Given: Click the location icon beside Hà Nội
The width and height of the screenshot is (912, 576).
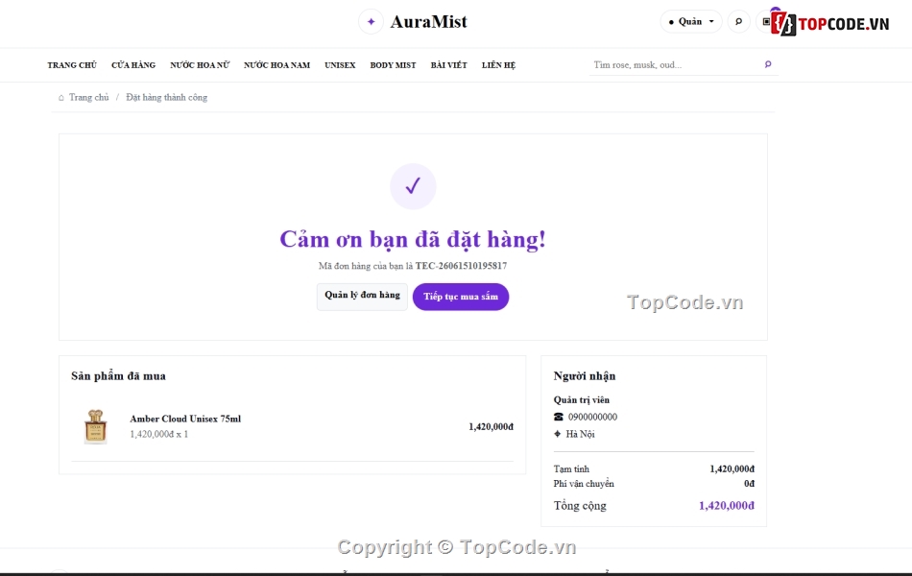Looking at the screenshot, I should (557, 434).
